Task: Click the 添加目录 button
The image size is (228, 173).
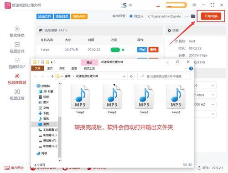Action: point(62,16)
